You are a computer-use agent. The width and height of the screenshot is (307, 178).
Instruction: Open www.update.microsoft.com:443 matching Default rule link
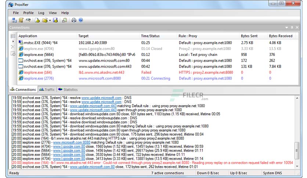click(x=93, y=106)
